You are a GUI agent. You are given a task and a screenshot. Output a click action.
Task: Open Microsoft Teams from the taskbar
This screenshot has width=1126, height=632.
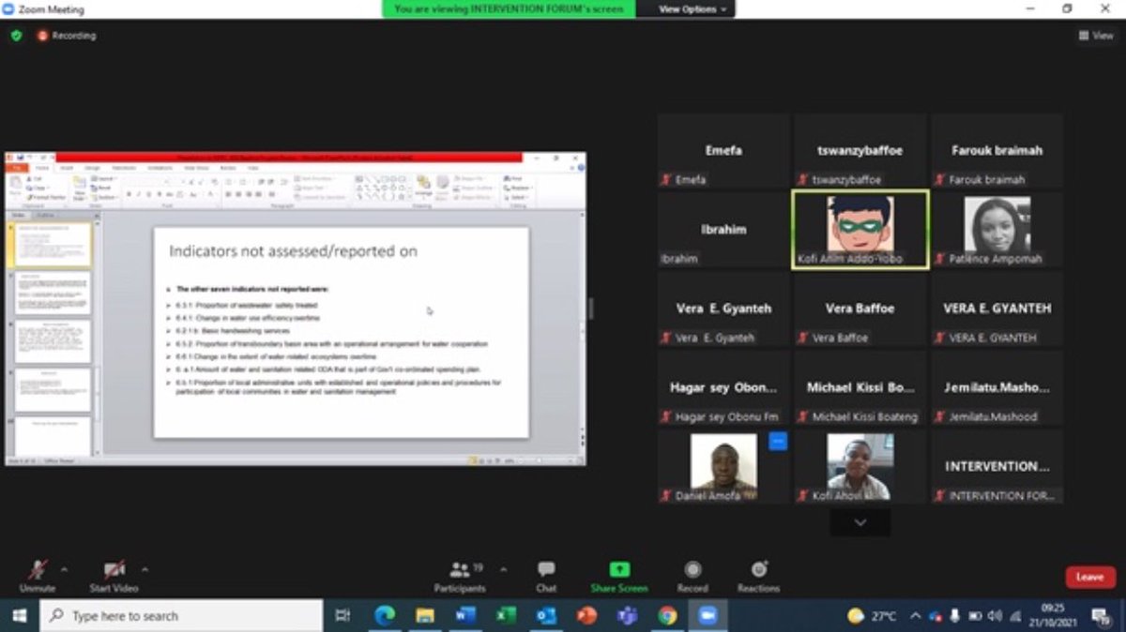click(x=627, y=616)
